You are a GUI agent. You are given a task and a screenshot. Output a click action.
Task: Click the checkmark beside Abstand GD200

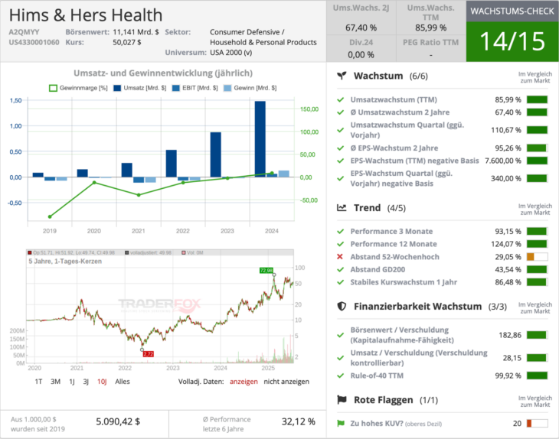pos(341,269)
